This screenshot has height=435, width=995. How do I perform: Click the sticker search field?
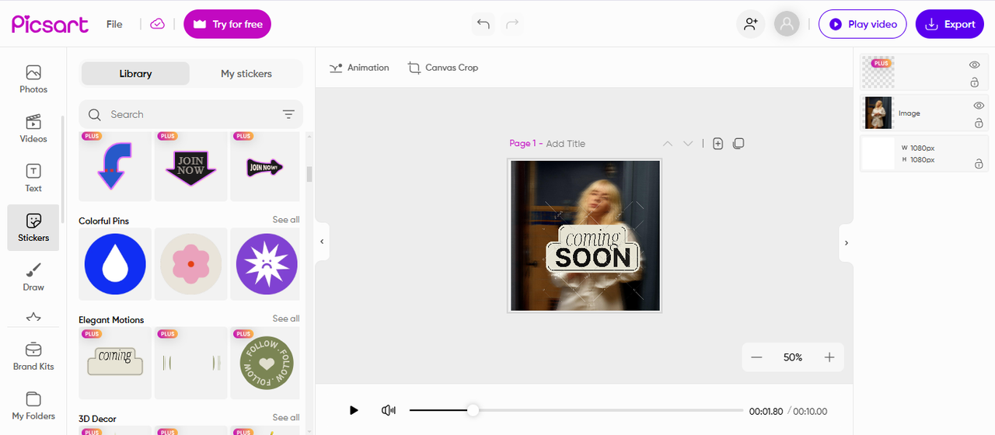[x=190, y=114]
